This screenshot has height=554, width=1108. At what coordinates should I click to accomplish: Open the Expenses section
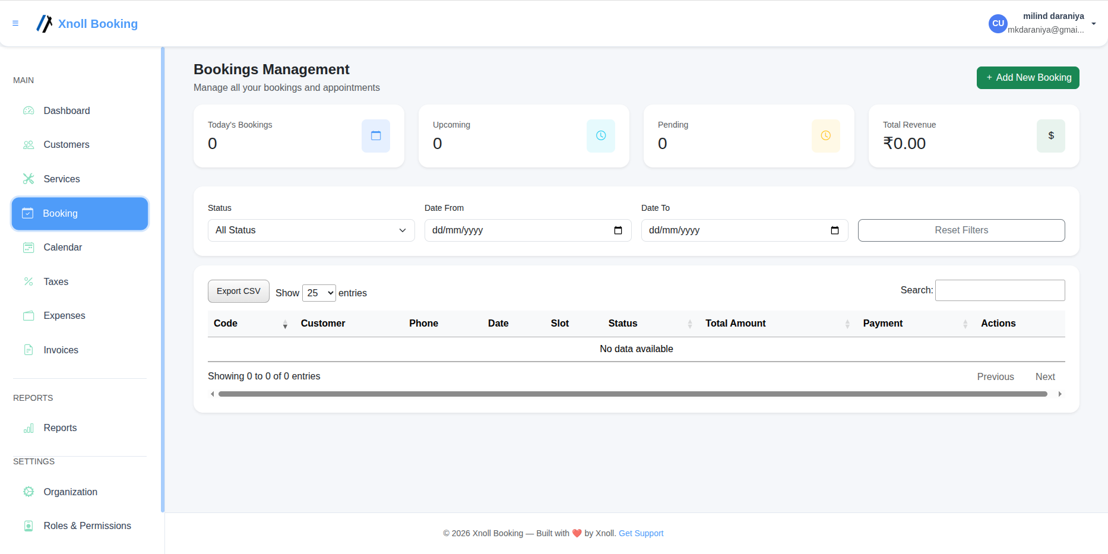tap(64, 315)
